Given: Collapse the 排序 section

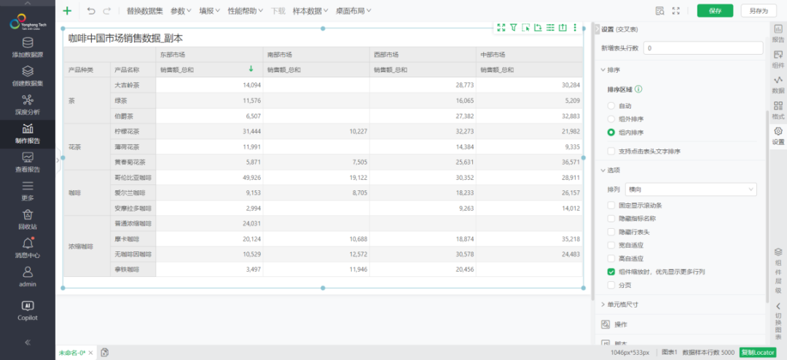Looking at the screenshot, I should 603,70.
